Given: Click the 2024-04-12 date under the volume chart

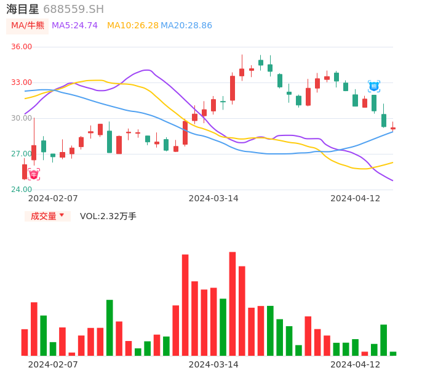Looking at the screenshot, I should (x=355, y=364).
